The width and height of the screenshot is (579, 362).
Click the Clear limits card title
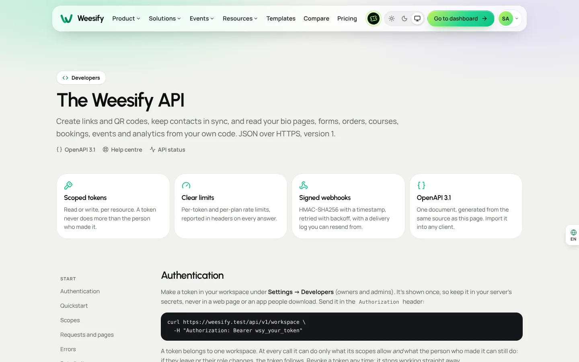198,198
